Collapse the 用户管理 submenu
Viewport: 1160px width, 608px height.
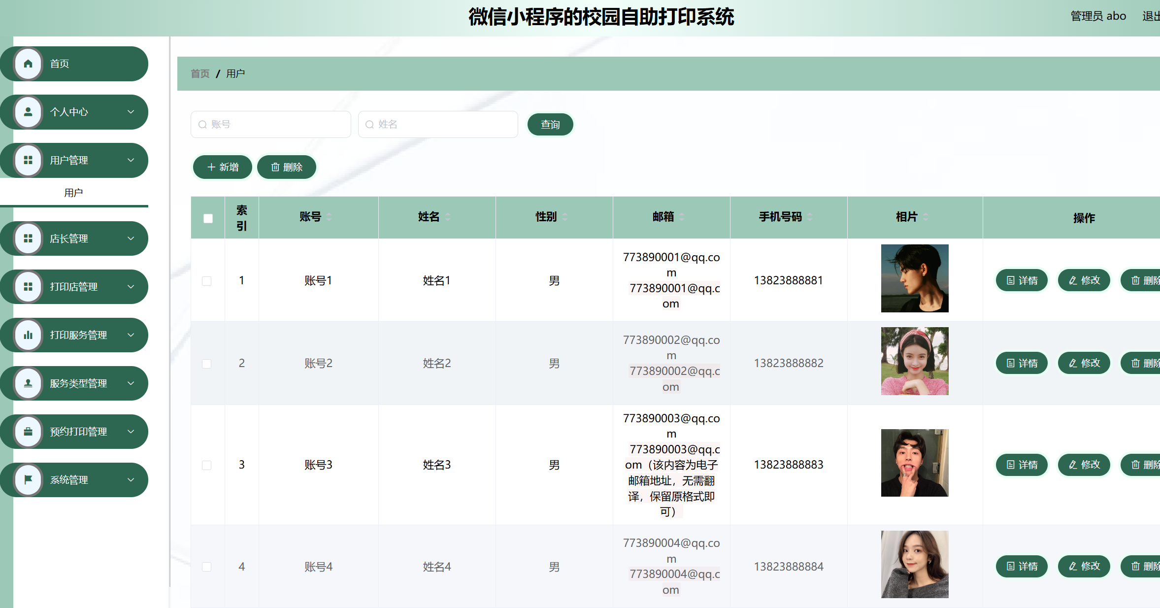coord(131,160)
